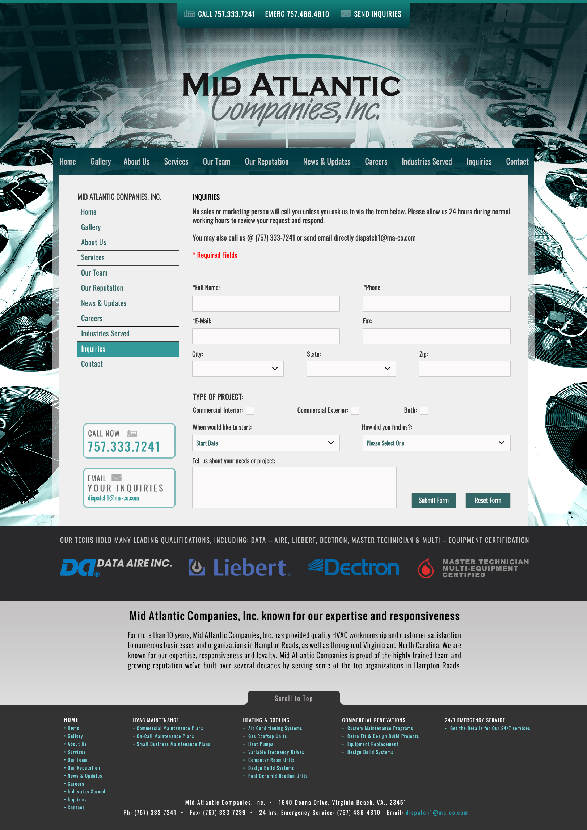Open Careers in the top navigation bar
Viewport: 587px width, 830px height.
(x=376, y=162)
